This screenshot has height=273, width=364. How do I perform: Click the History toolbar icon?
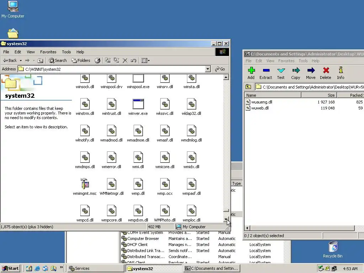97,60
